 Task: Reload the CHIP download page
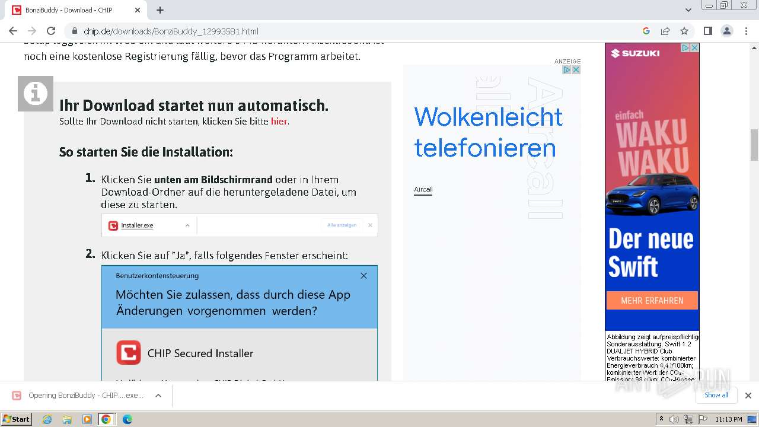click(x=51, y=31)
